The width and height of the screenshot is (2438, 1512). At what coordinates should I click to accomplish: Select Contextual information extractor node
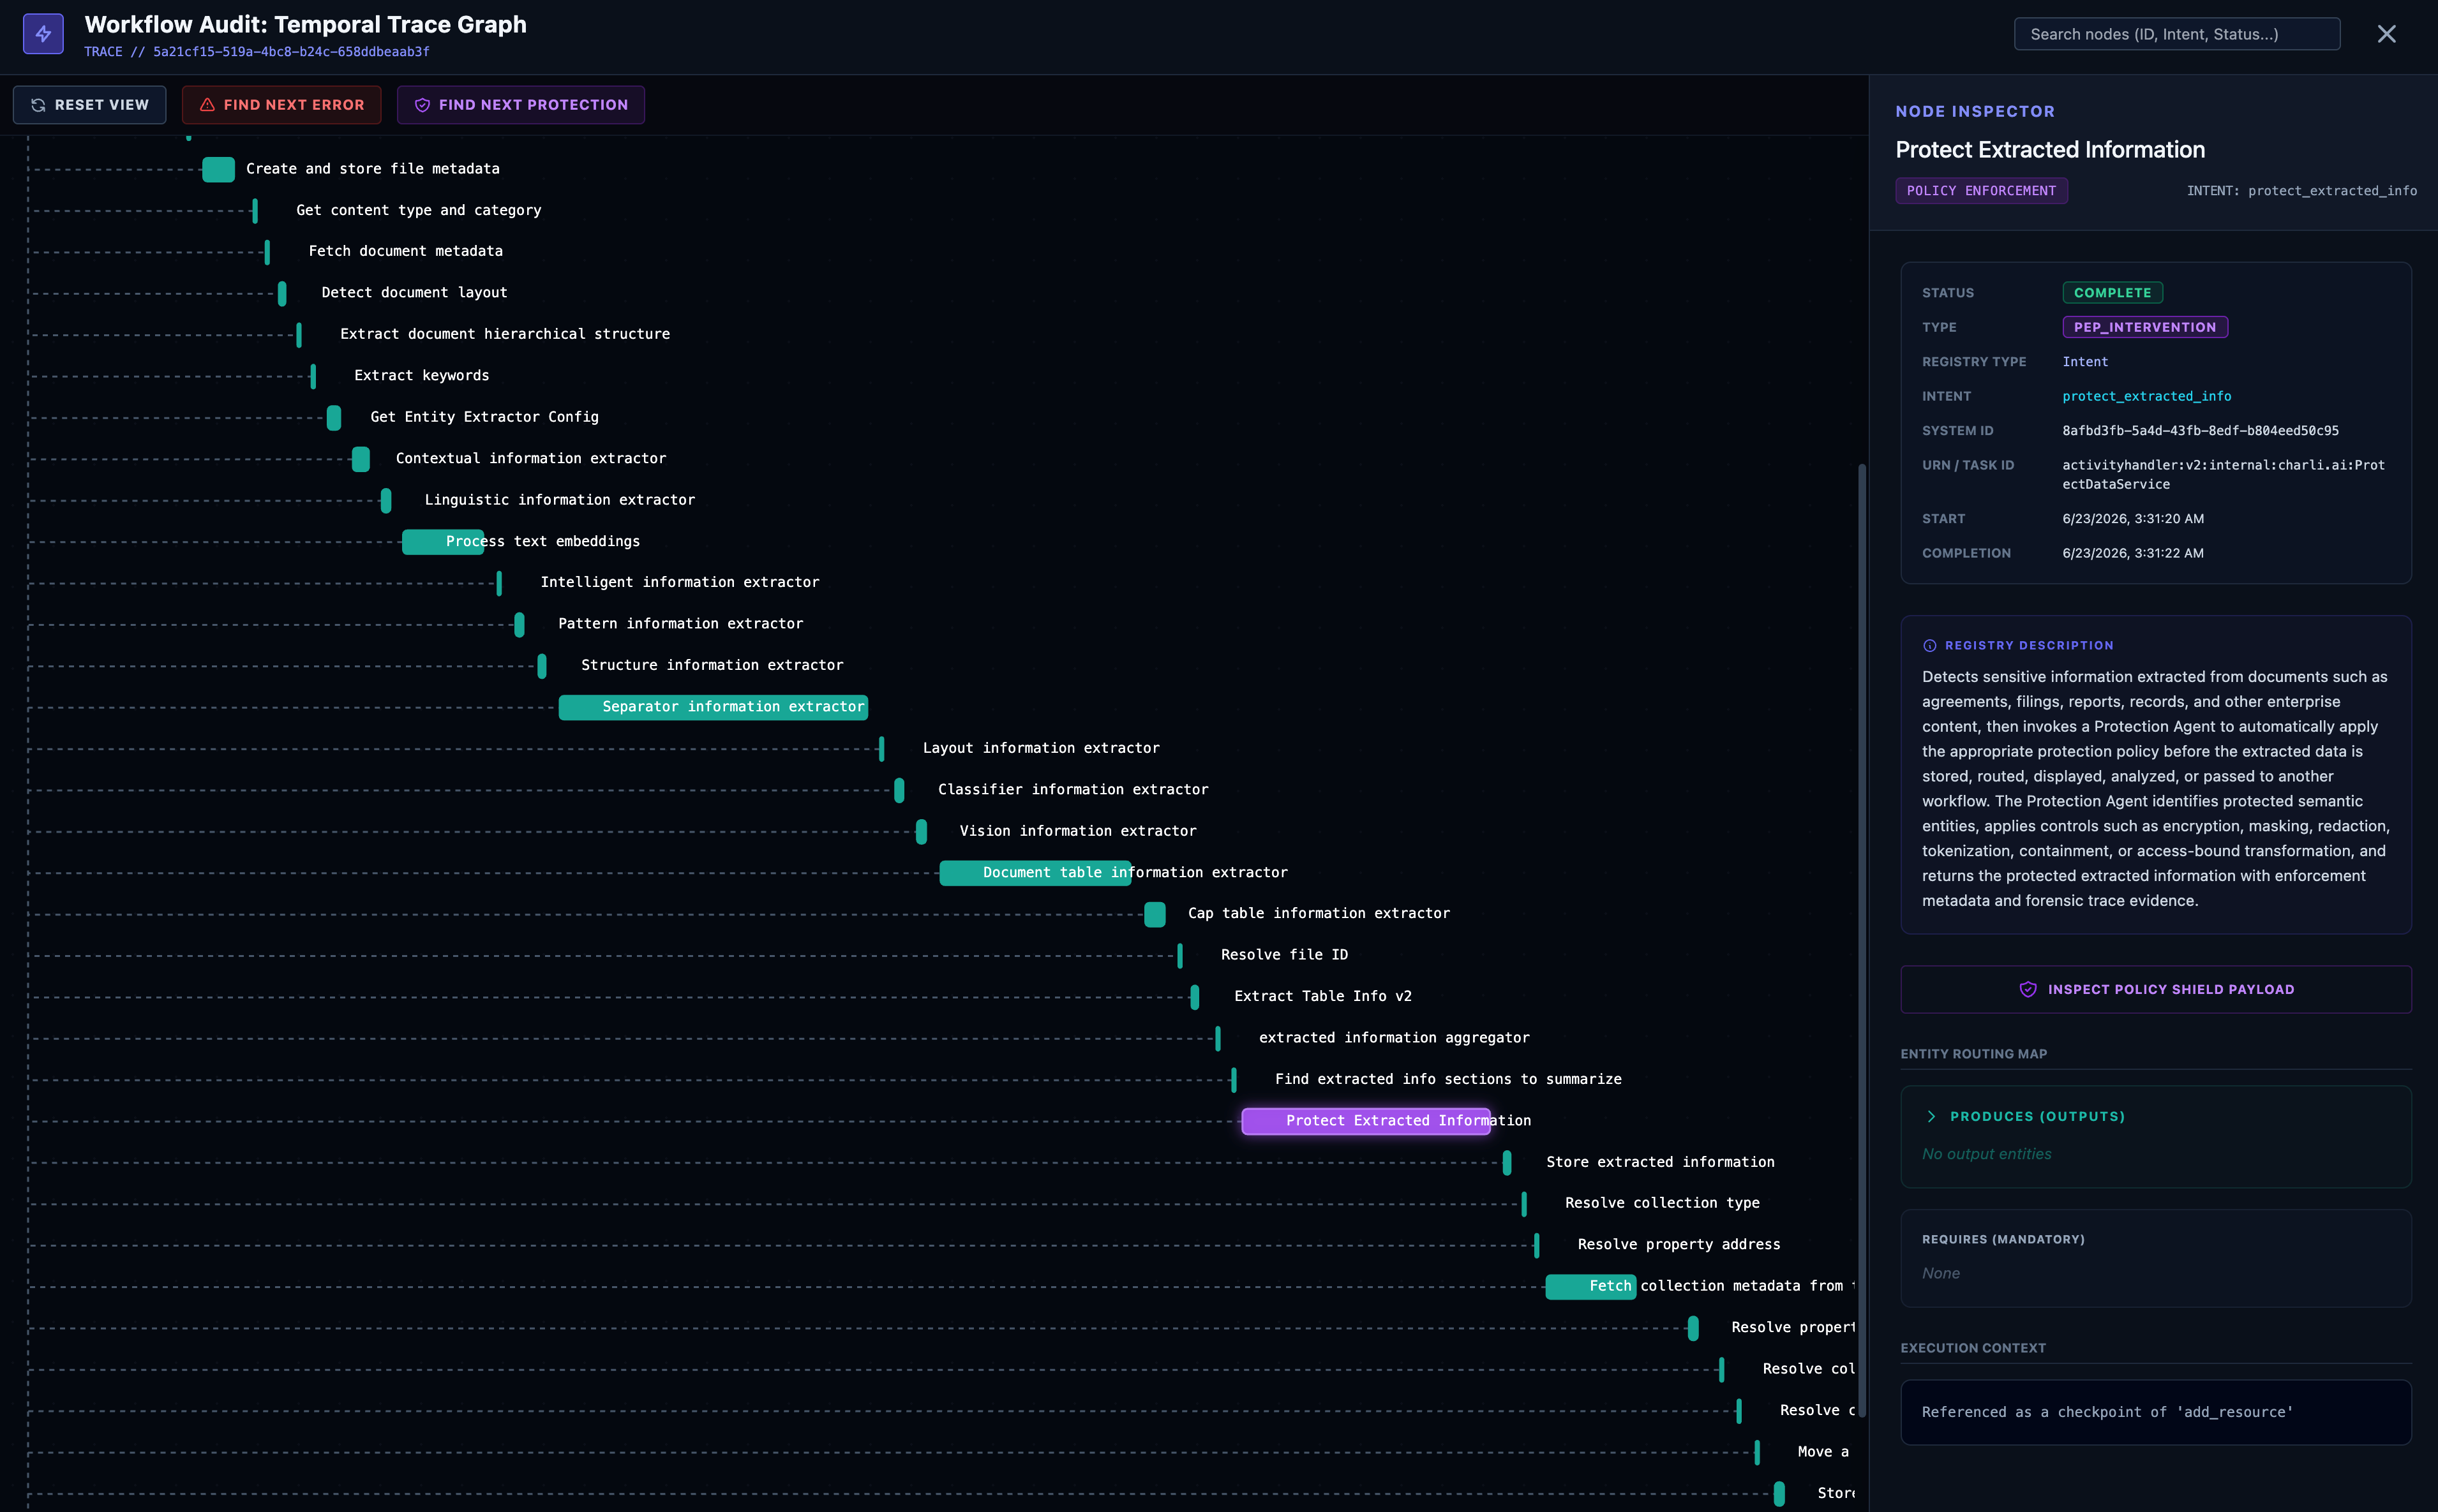(x=360, y=459)
